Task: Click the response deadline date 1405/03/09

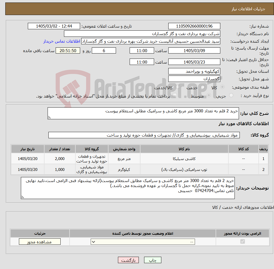Action: [194, 51]
